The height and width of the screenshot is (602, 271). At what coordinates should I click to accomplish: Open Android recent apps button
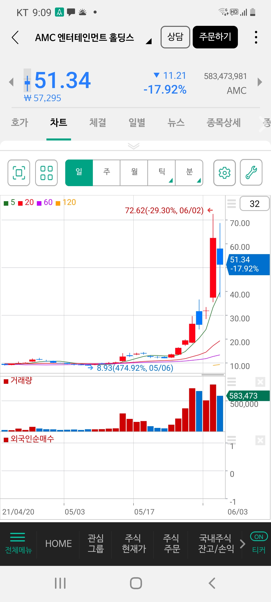pyautogui.click(x=60, y=583)
